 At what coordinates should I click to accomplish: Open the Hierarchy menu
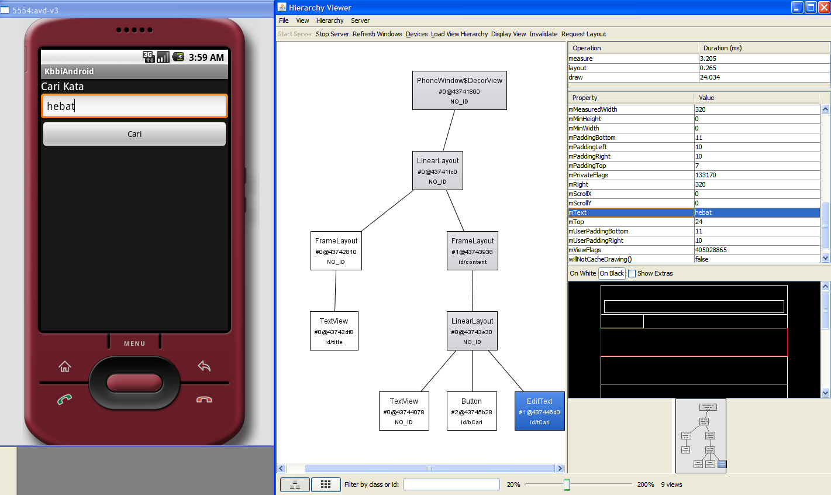[x=330, y=20]
